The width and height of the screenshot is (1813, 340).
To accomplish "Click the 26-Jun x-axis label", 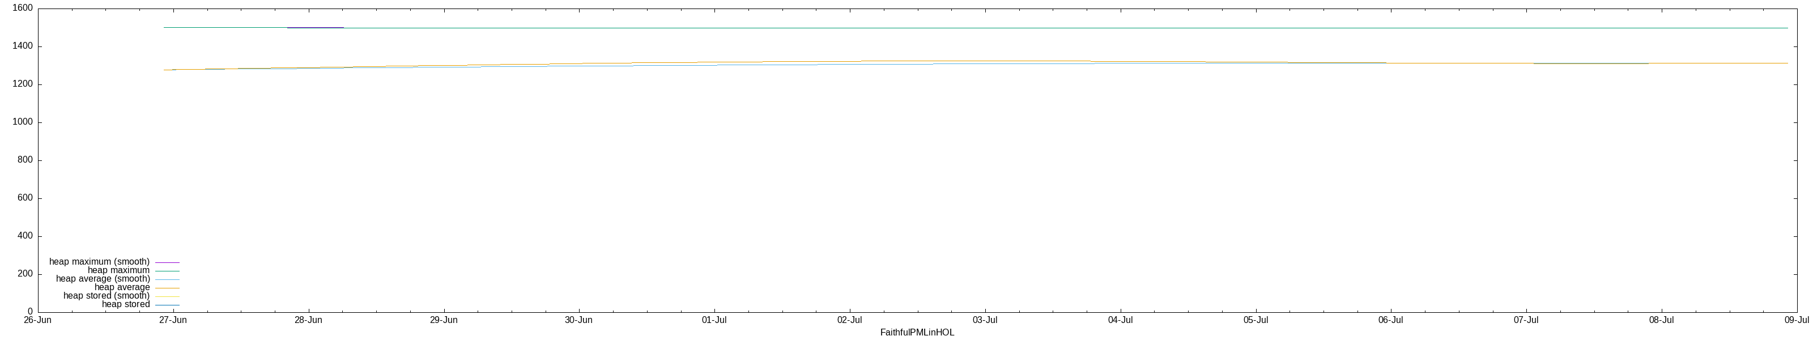I will [x=37, y=320].
